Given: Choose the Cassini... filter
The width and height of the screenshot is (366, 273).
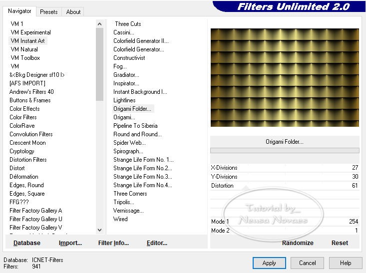Looking at the screenshot, I should pyautogui.click(x=124, y=32).
